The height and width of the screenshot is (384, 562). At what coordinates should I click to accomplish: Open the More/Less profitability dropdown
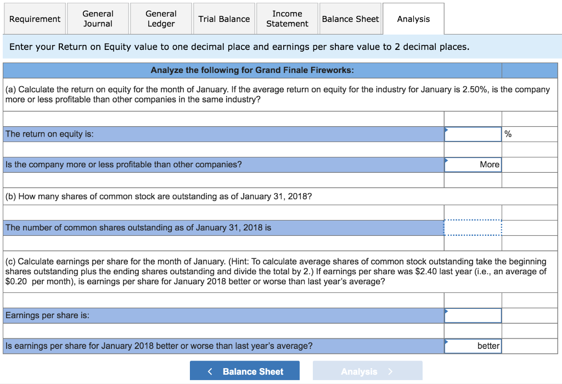473,165
